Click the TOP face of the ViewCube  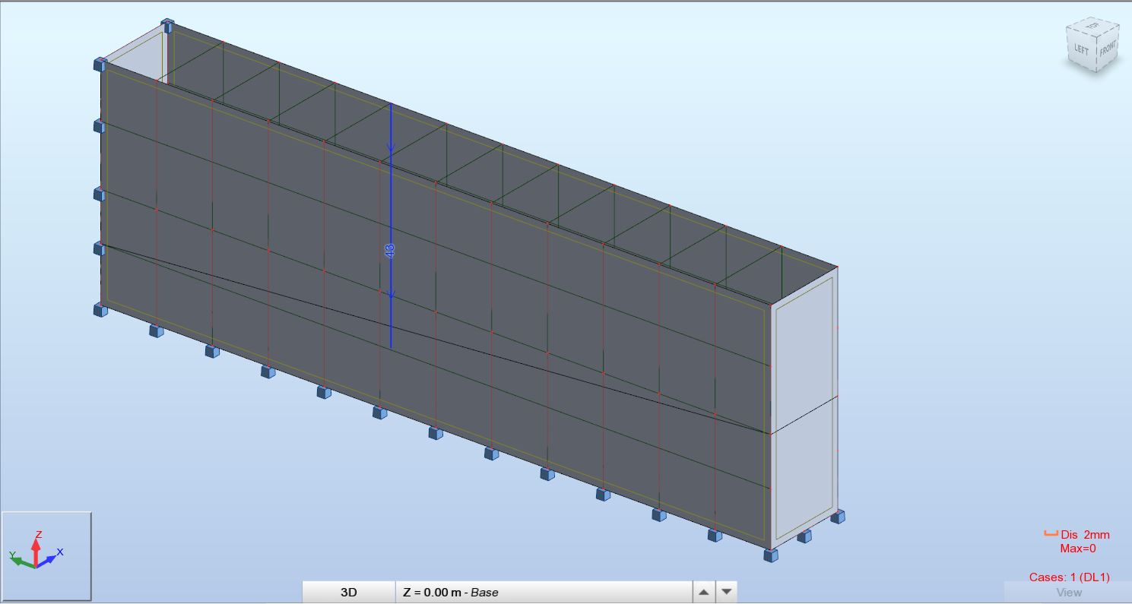tap(1094, 27)
